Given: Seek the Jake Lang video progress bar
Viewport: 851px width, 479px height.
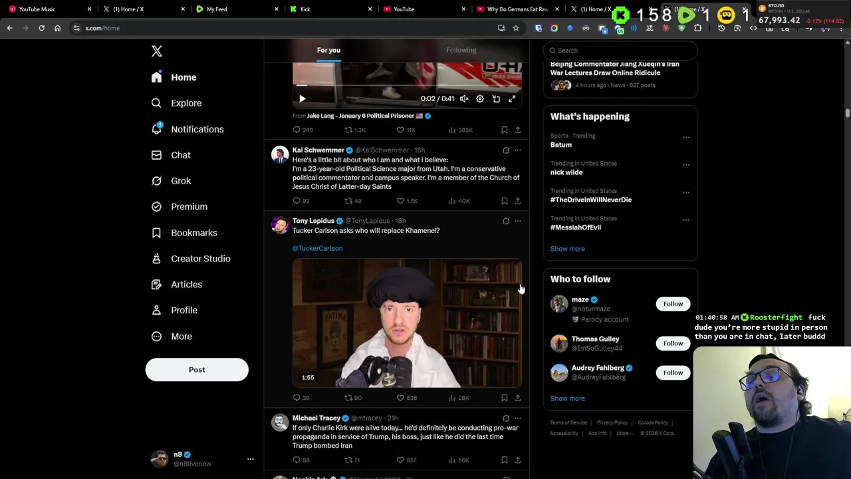Looking at the screenshot, I should 407,85.
